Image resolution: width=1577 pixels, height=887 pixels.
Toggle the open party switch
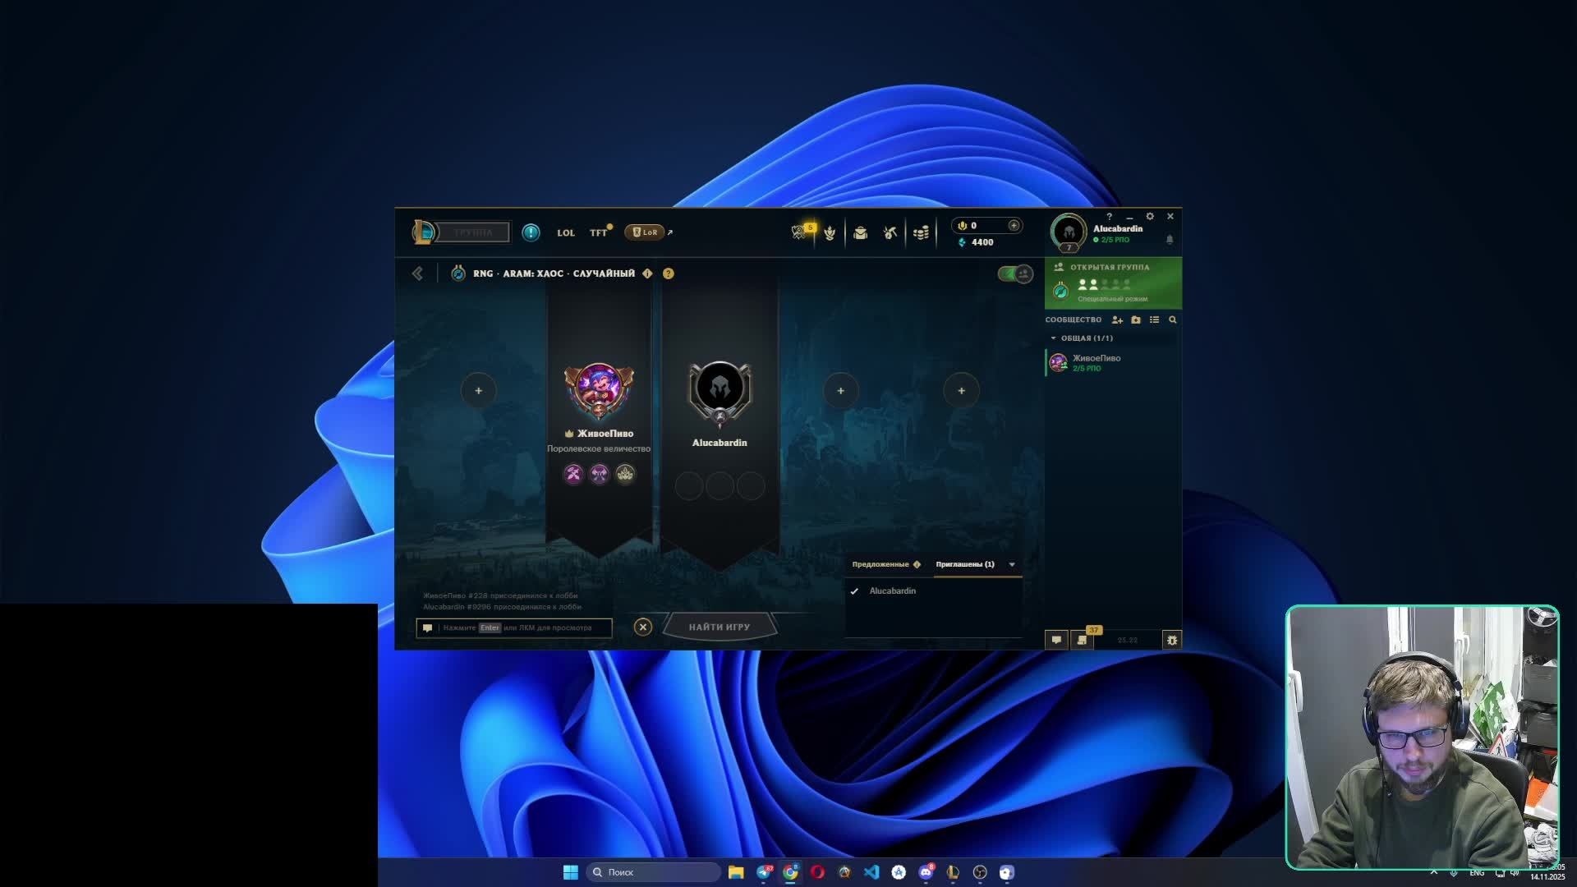(1015, 273)
